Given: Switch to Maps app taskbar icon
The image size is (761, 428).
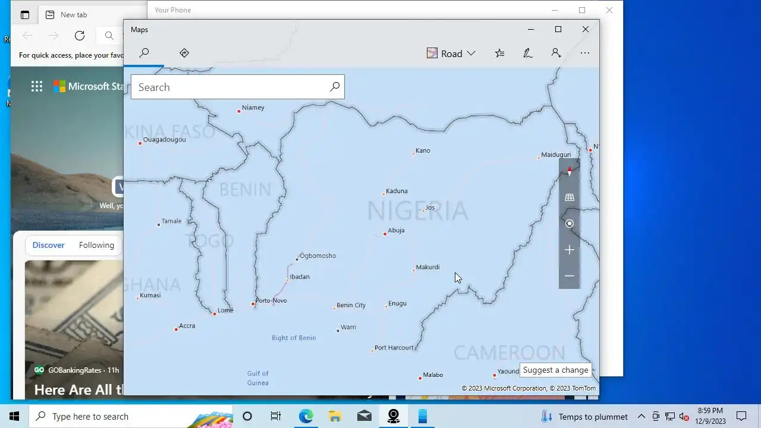Looking at the screenshot, I should (x=393, y=416).
